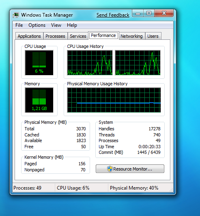Click the 'System' group label

(106, 122)
